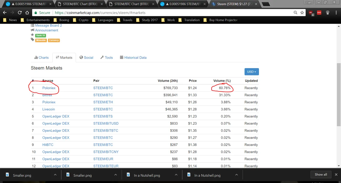Screen dimensions: 341x183
Task: Close the Steem (STEEM) $1.27 tab
Action: (x=255, y=4)
